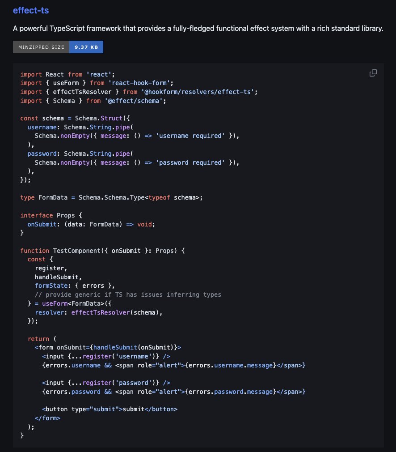The height and width of the screenshot is (452, 396).
Task: Click the "type FormData" declaration line
Action: point(111,197)
